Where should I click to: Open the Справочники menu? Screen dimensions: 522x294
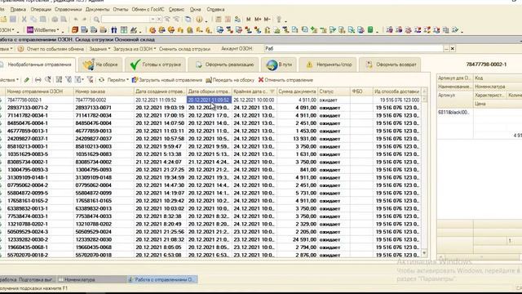point(69,9)
